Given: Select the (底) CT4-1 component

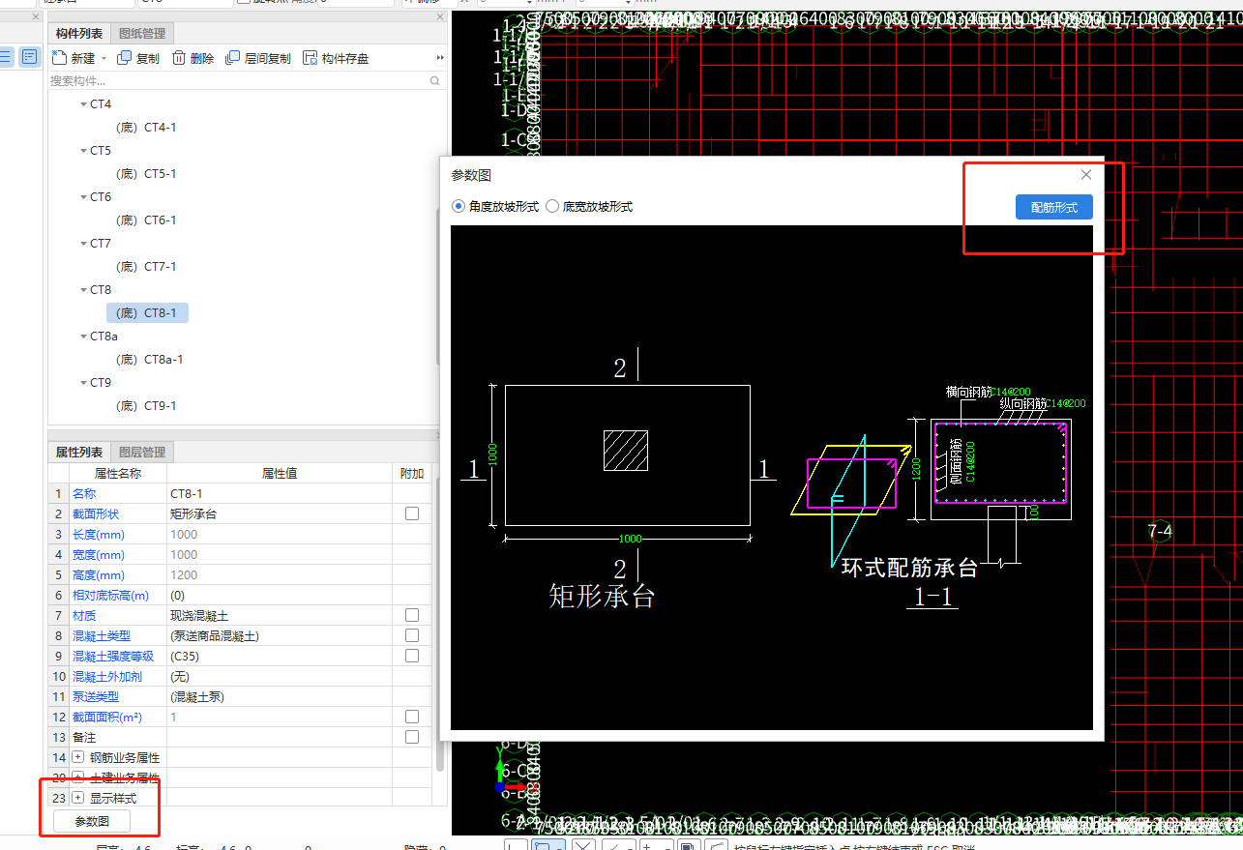Looking at the screenshot, I should pyautogui.click(x=146, y=128).
